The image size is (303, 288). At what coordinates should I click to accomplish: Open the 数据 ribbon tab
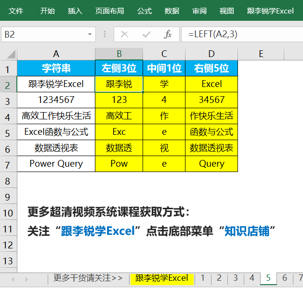(172, 11)
